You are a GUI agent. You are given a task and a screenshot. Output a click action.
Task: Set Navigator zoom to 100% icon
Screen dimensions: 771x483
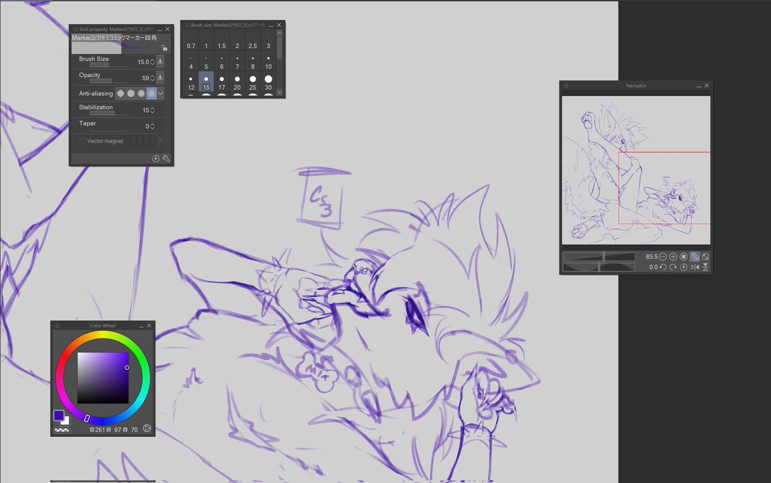(x=684, y=257)
